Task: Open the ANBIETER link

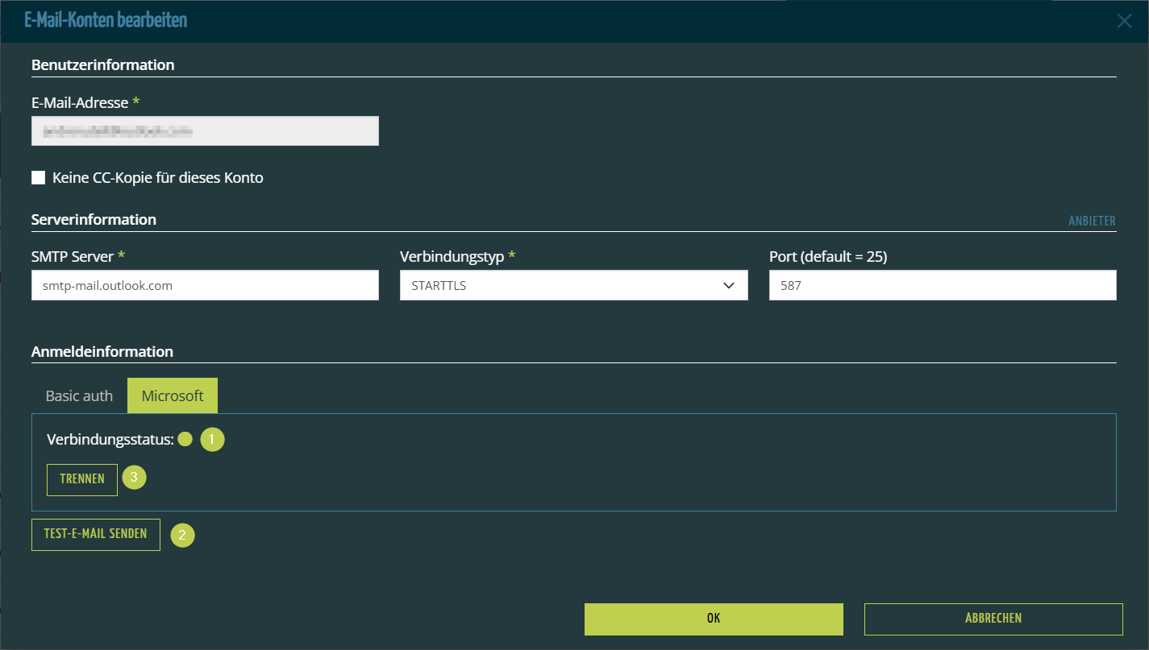Action: pyautogui.click(x=1092, y=221)
